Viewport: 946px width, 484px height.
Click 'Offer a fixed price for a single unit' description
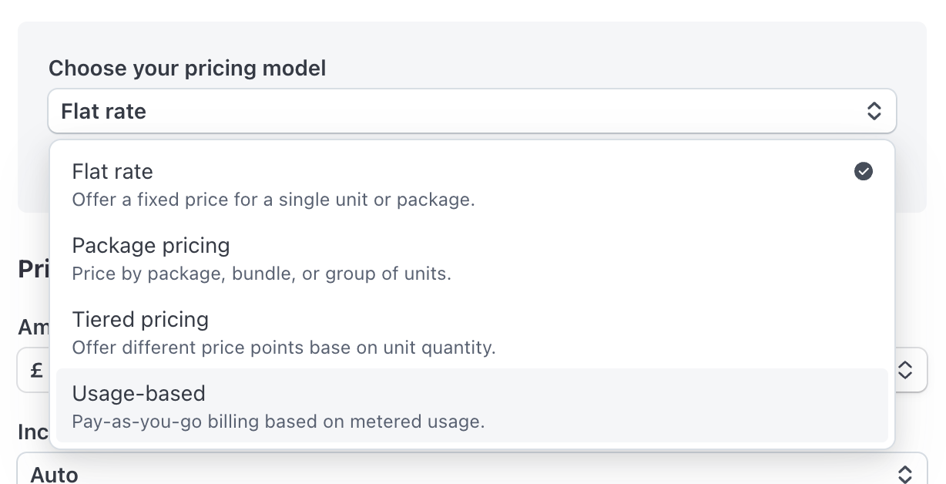(x=273, y=200)
